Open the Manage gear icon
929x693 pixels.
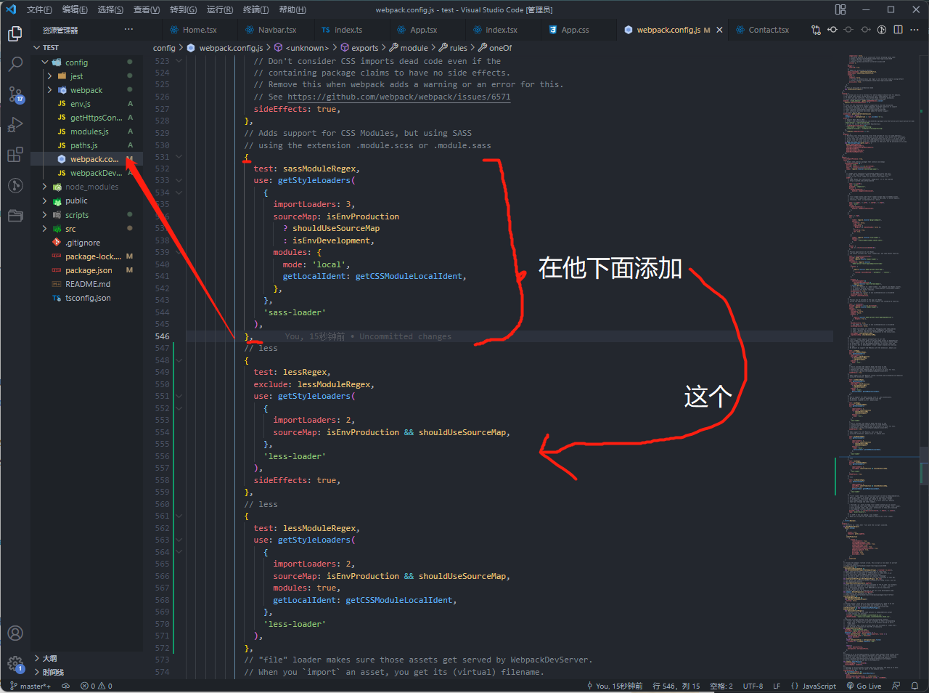click(15, 664)
